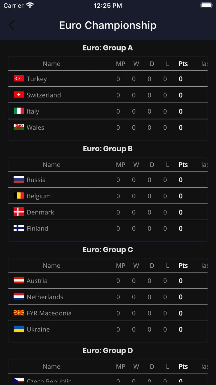Open the Austria team name
The height and width of the screenshot is (385, 216).
pos(37,281)
